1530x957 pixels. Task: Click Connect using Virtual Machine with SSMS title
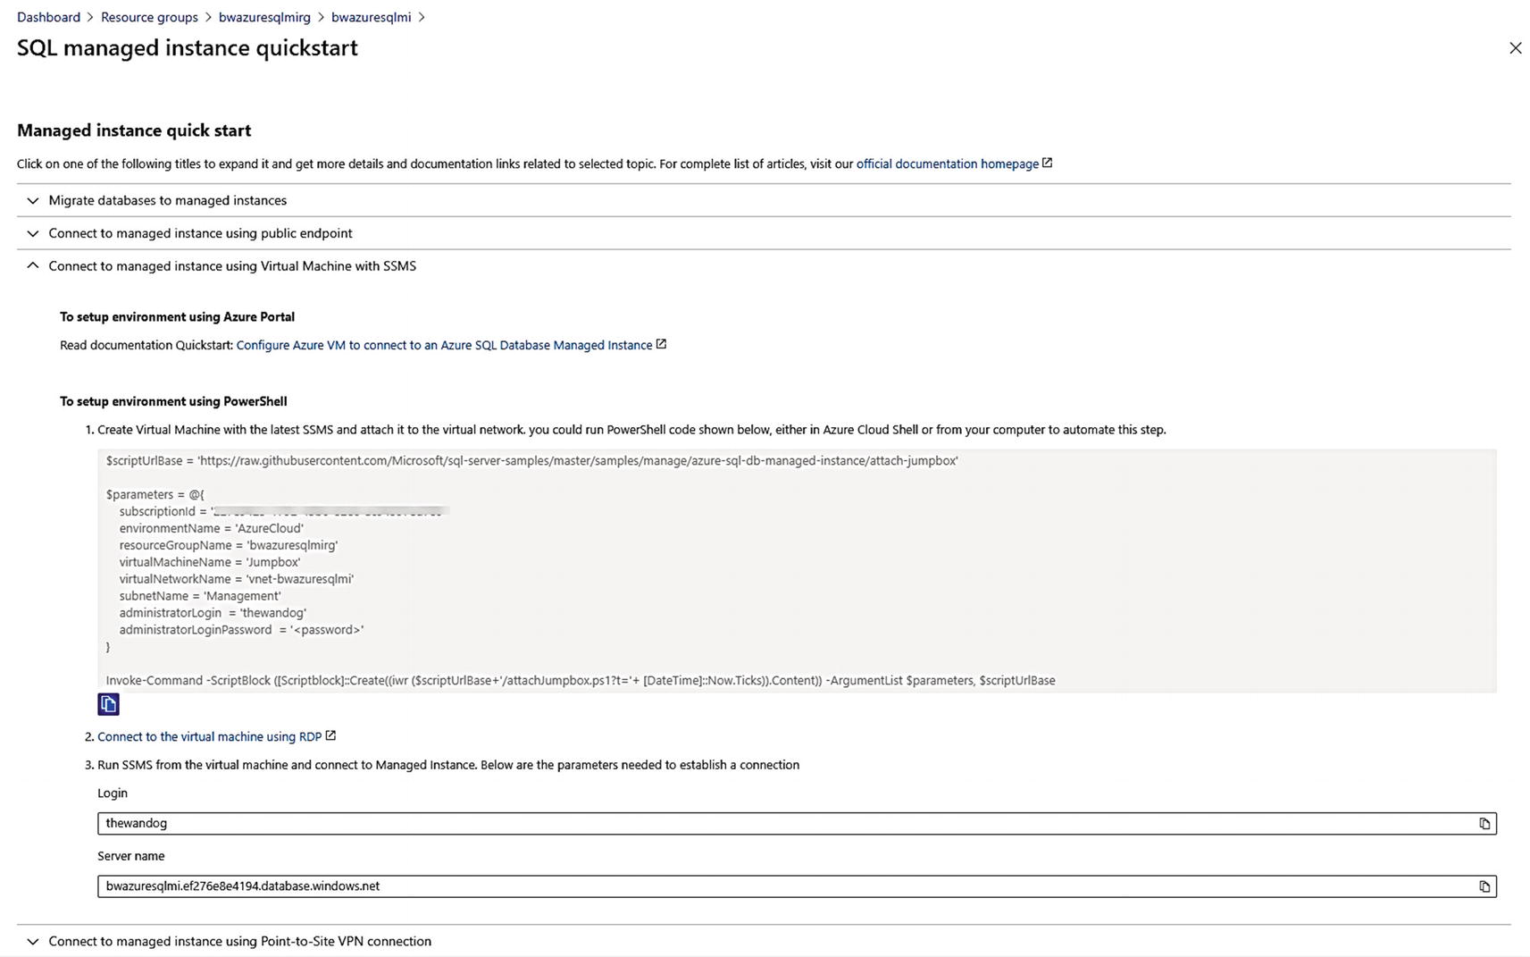click(232, 265)
